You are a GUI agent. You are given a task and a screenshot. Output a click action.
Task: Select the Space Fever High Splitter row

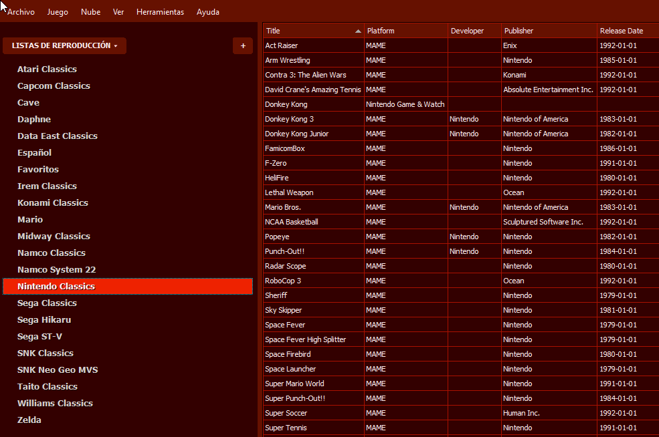pos(461,339)
